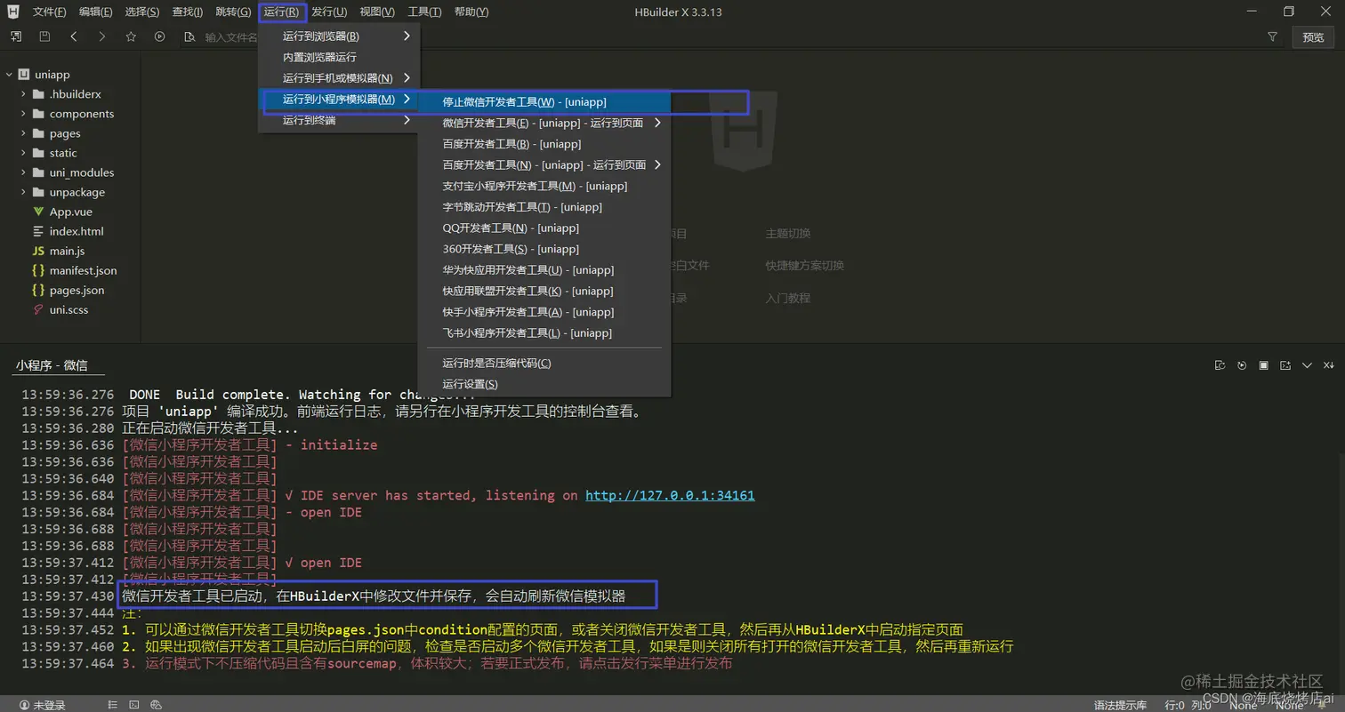Open the 文件(F) menu
The image size is (1345, 712).
click(x=49, y=12)
